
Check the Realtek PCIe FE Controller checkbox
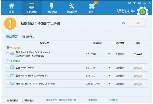pyautogui.click(x=8, y=83)
